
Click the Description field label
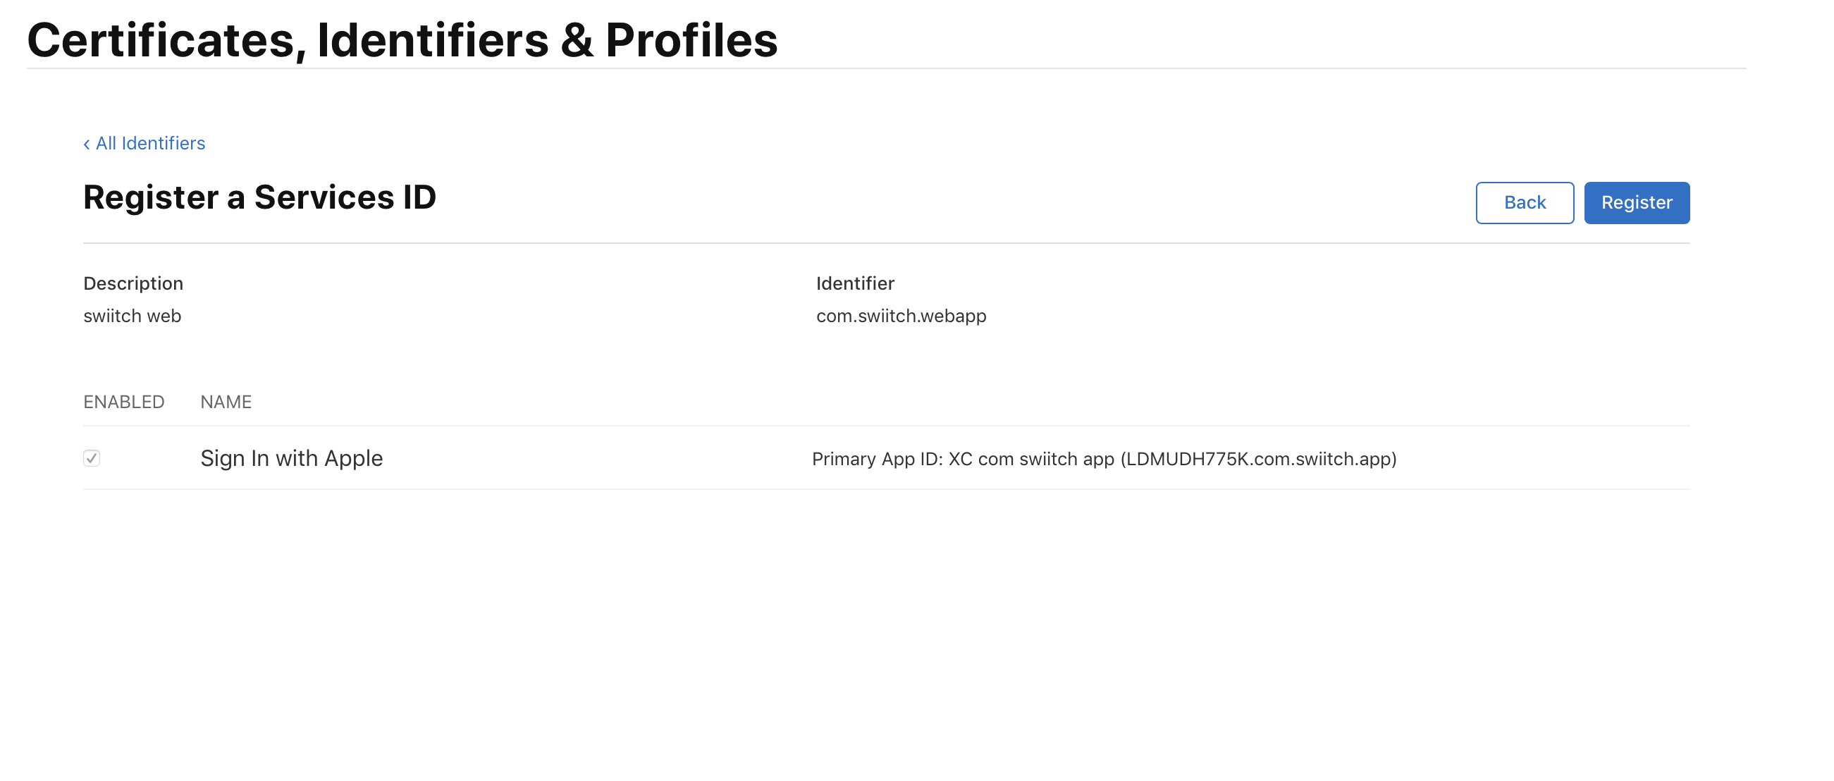click(x=133, y=283)
